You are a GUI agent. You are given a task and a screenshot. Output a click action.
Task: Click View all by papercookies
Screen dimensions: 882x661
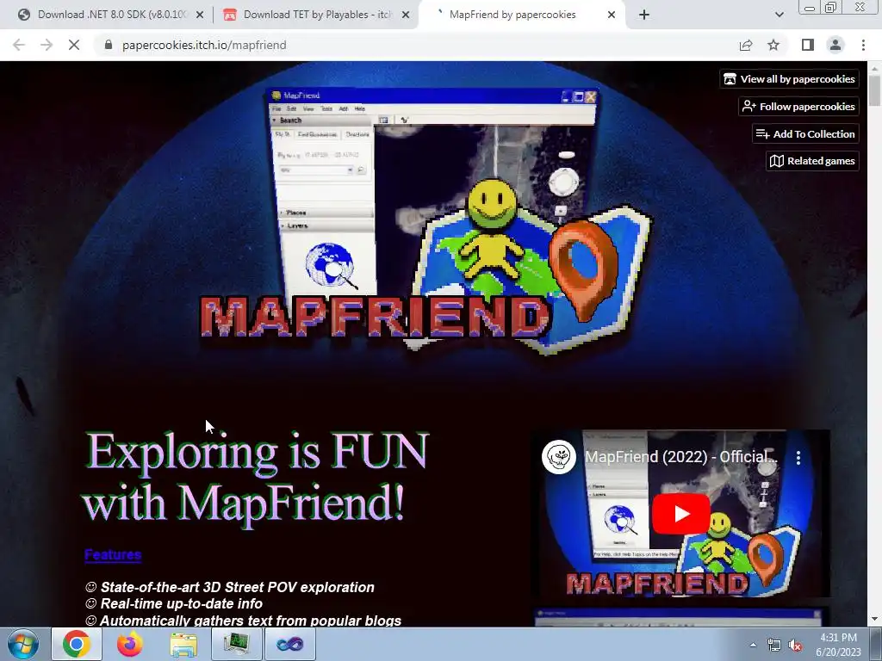pyautogui.click(x=789, y=78)
